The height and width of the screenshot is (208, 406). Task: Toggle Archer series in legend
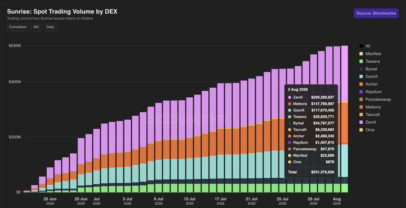pyautogui.click(x=368, y=84)
